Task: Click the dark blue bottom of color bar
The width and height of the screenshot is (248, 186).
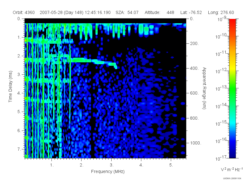Action: 232,153
